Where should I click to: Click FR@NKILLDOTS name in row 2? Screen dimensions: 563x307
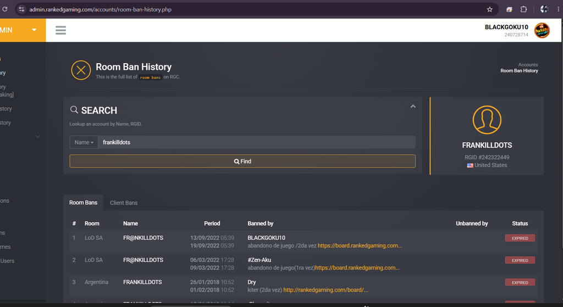143,260
